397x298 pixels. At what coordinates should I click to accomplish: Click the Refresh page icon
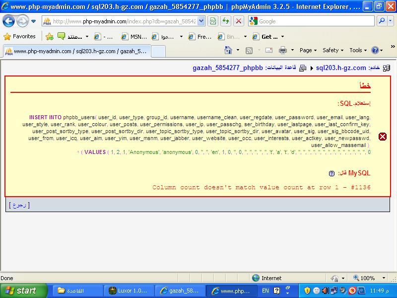coord(226,21)
